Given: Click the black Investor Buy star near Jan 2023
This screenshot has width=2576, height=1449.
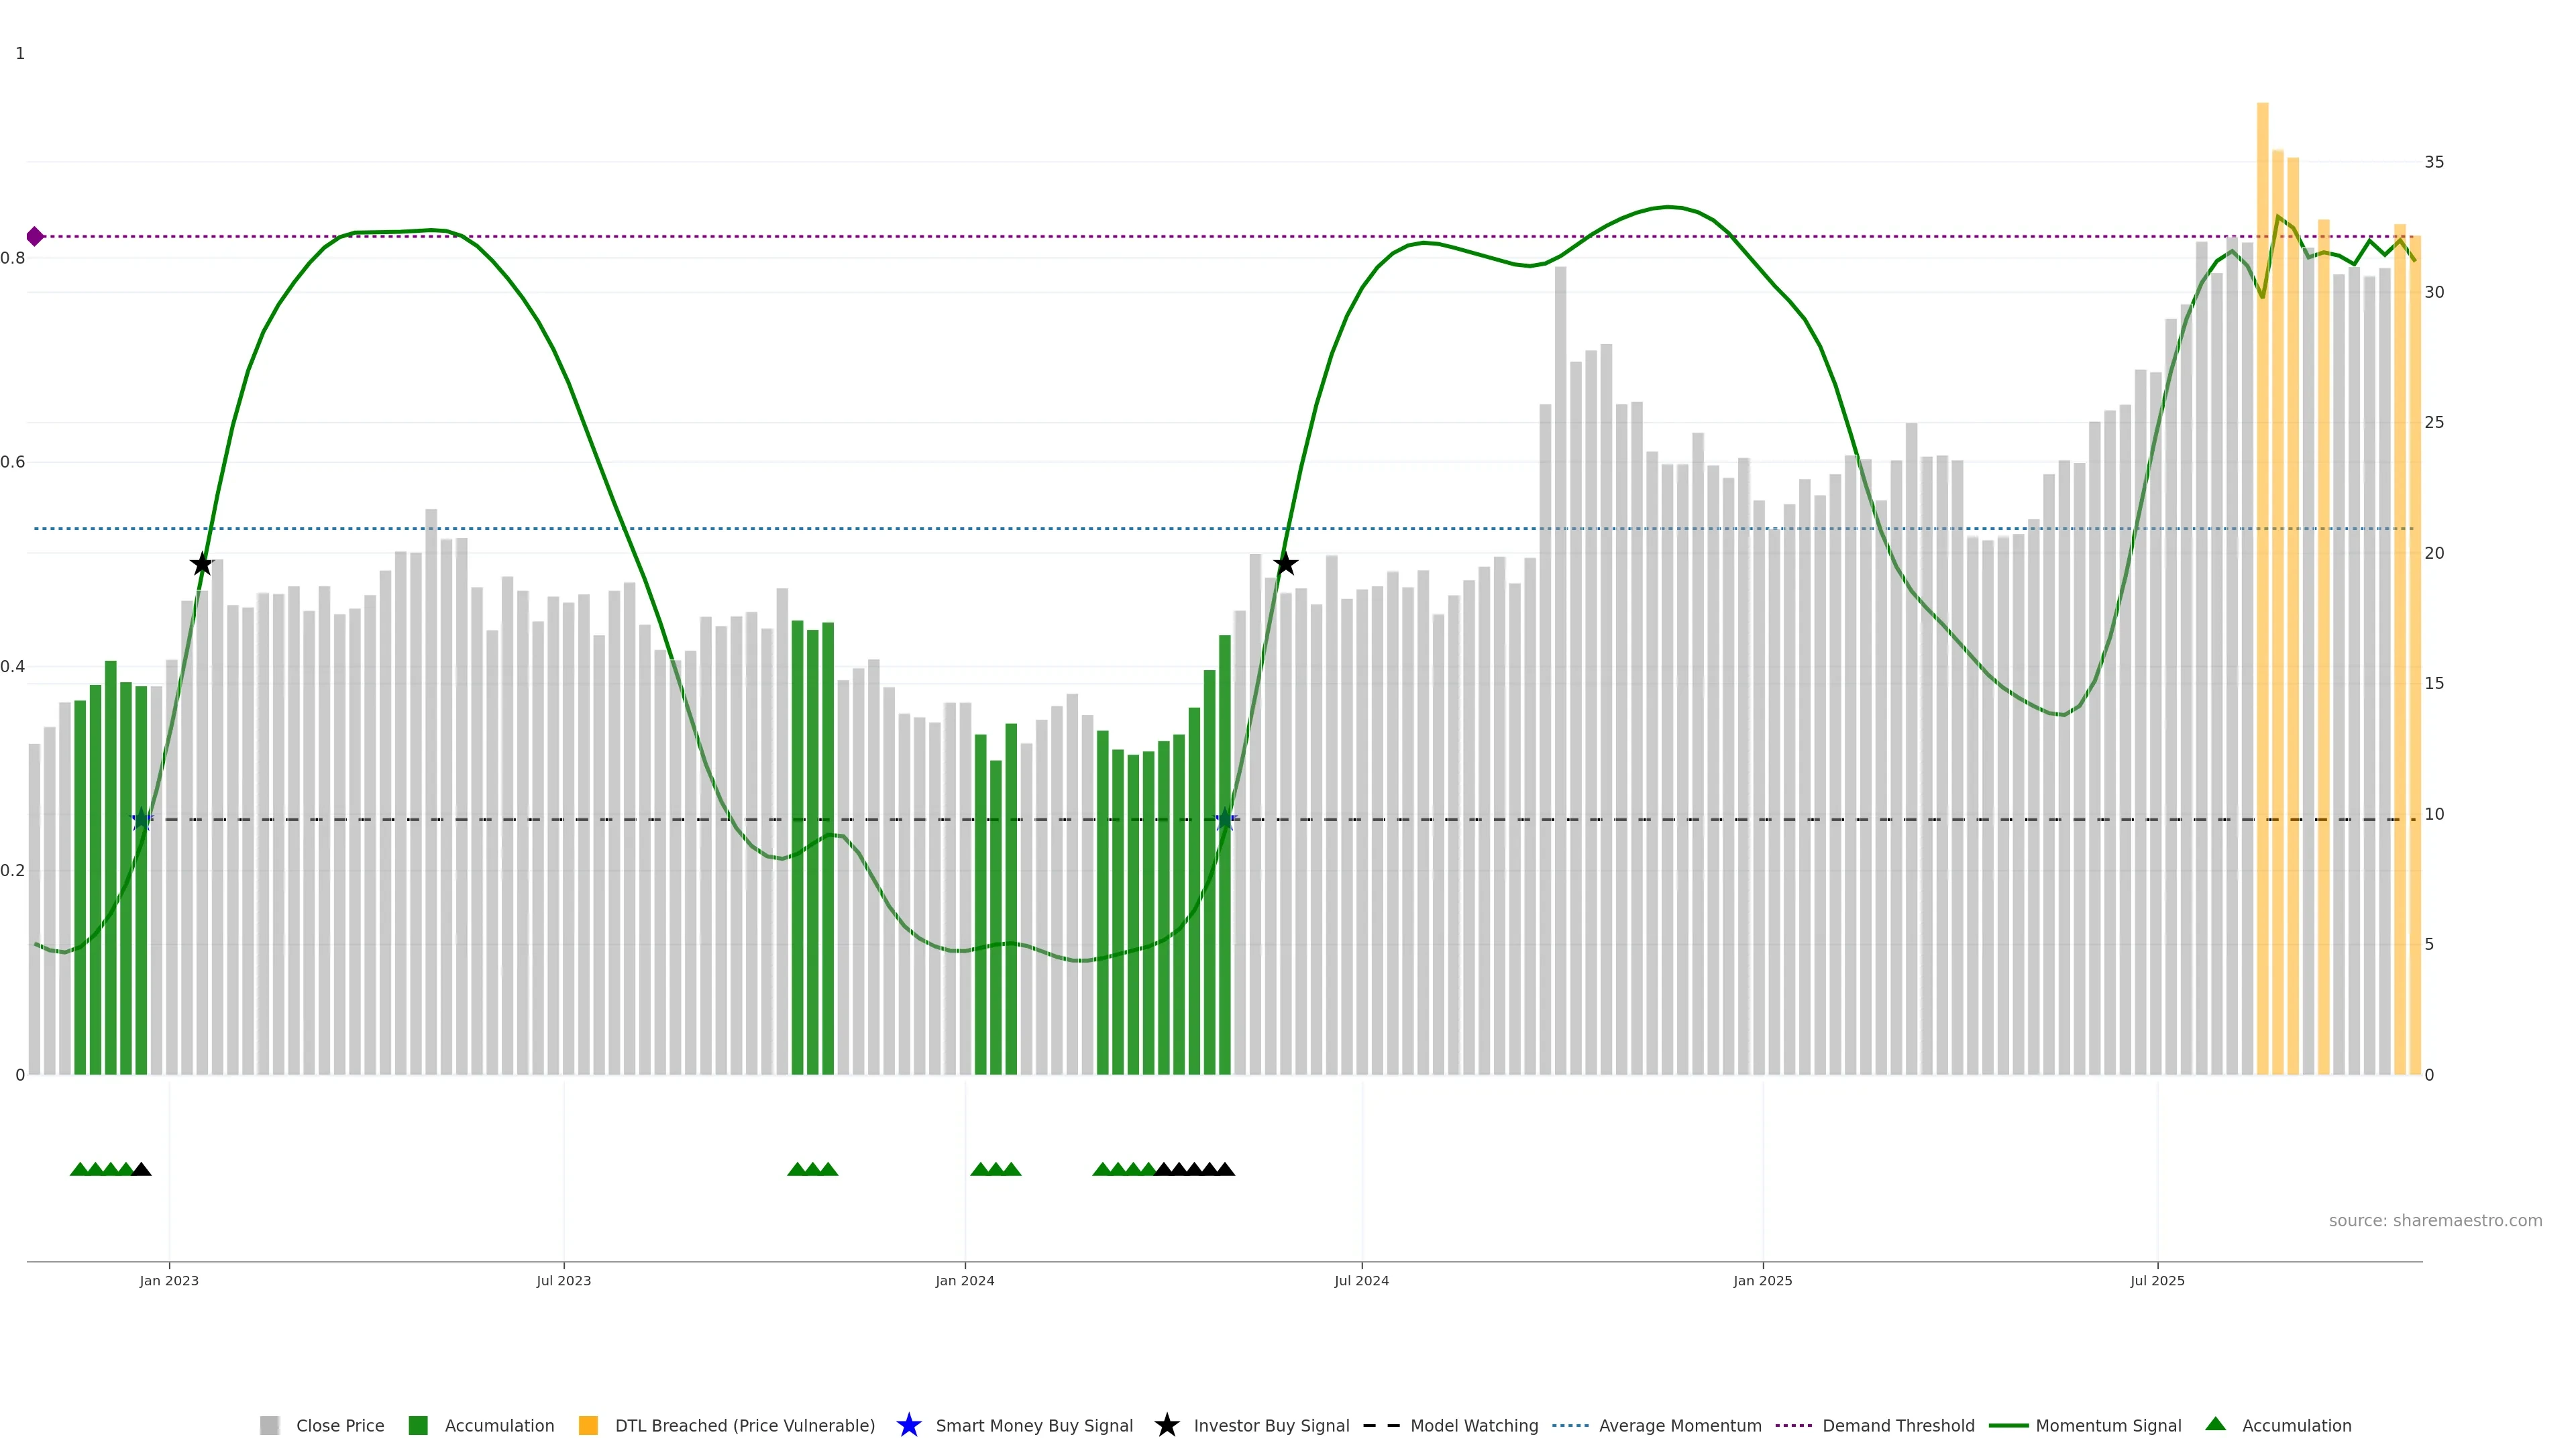Looking at the screenshot, I should coord(201,564).
